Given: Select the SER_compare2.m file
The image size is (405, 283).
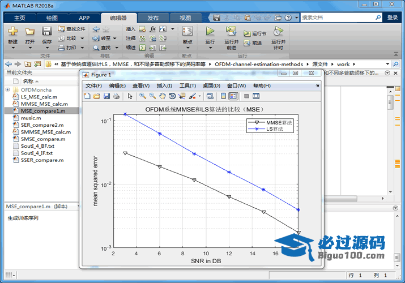Looking at the screenshot, I should [41, 125].
